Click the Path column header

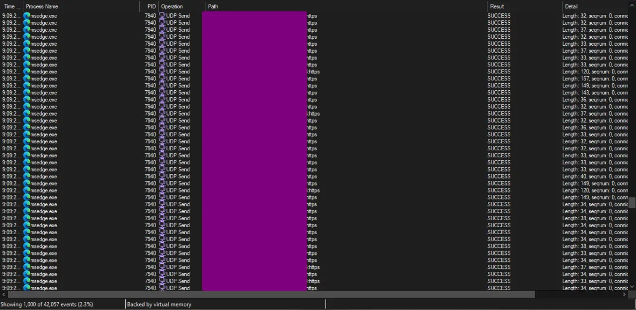(x=346, y=6)
